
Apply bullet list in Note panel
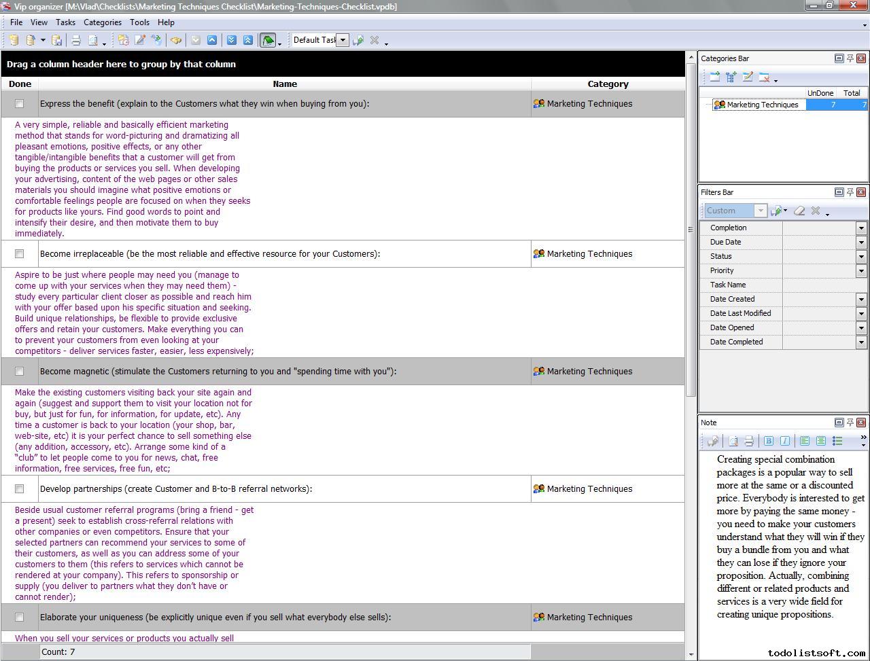[x=837, y=441]
